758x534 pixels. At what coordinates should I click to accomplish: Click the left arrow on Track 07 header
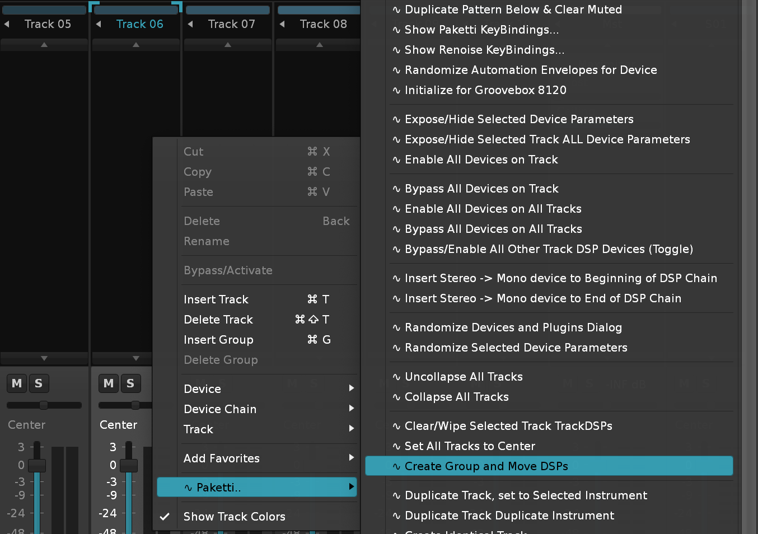[190, 24]
